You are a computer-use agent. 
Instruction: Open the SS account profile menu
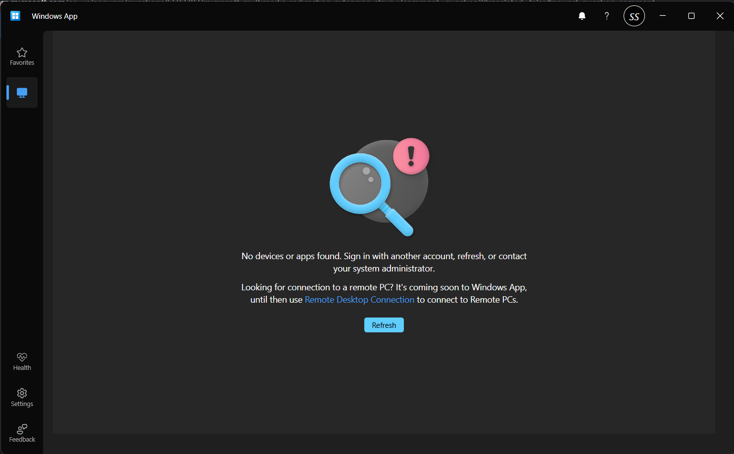click(x=634, y=16)
